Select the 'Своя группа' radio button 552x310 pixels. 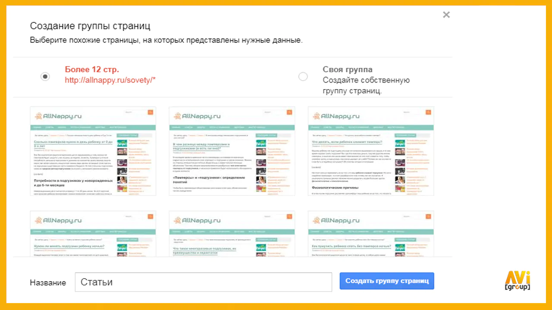303,77
